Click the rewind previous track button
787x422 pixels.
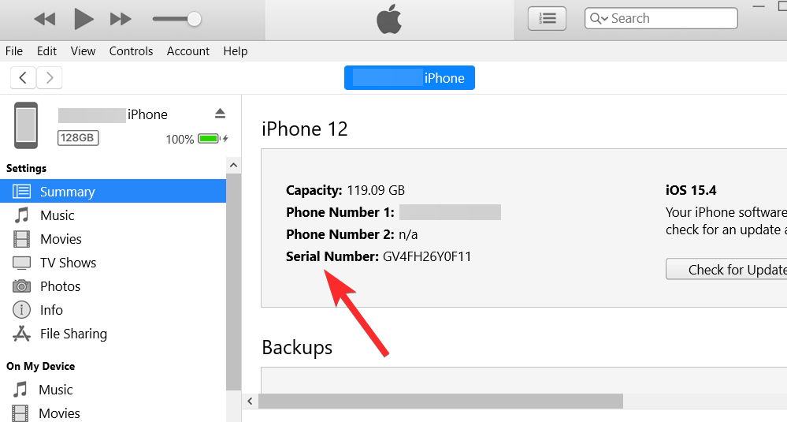(45, 19)
